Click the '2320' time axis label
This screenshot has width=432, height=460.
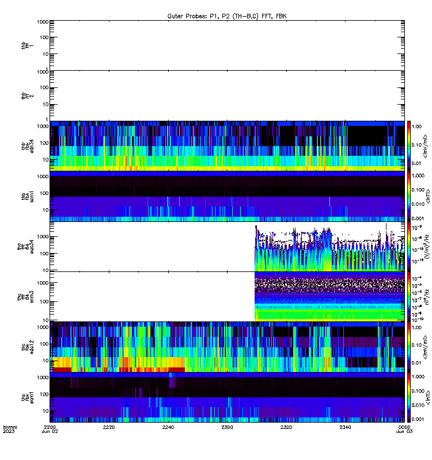pos(286,427)
